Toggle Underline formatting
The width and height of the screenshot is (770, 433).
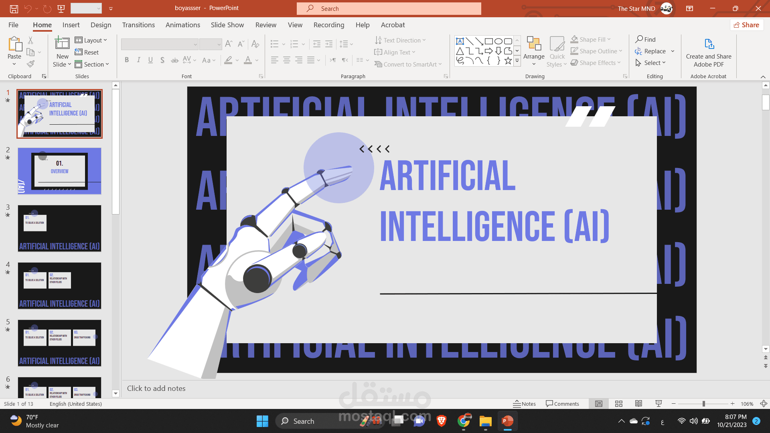(150, 60)
